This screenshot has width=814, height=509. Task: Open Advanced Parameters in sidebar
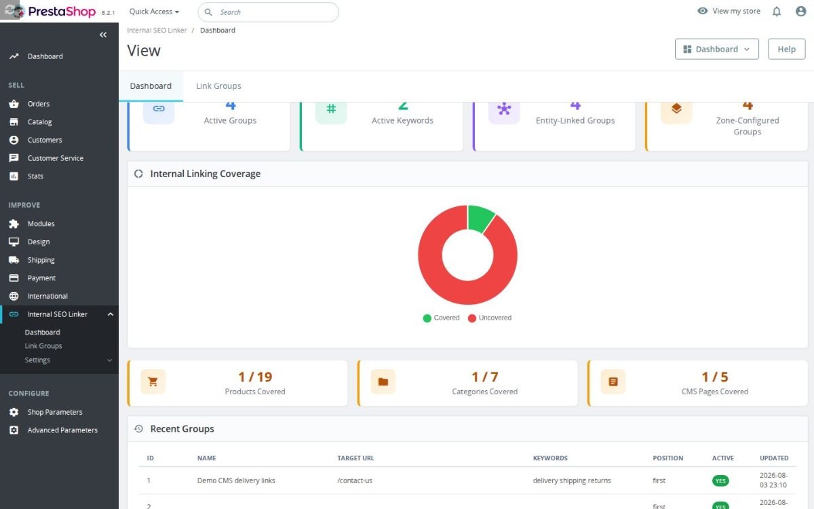62,430
